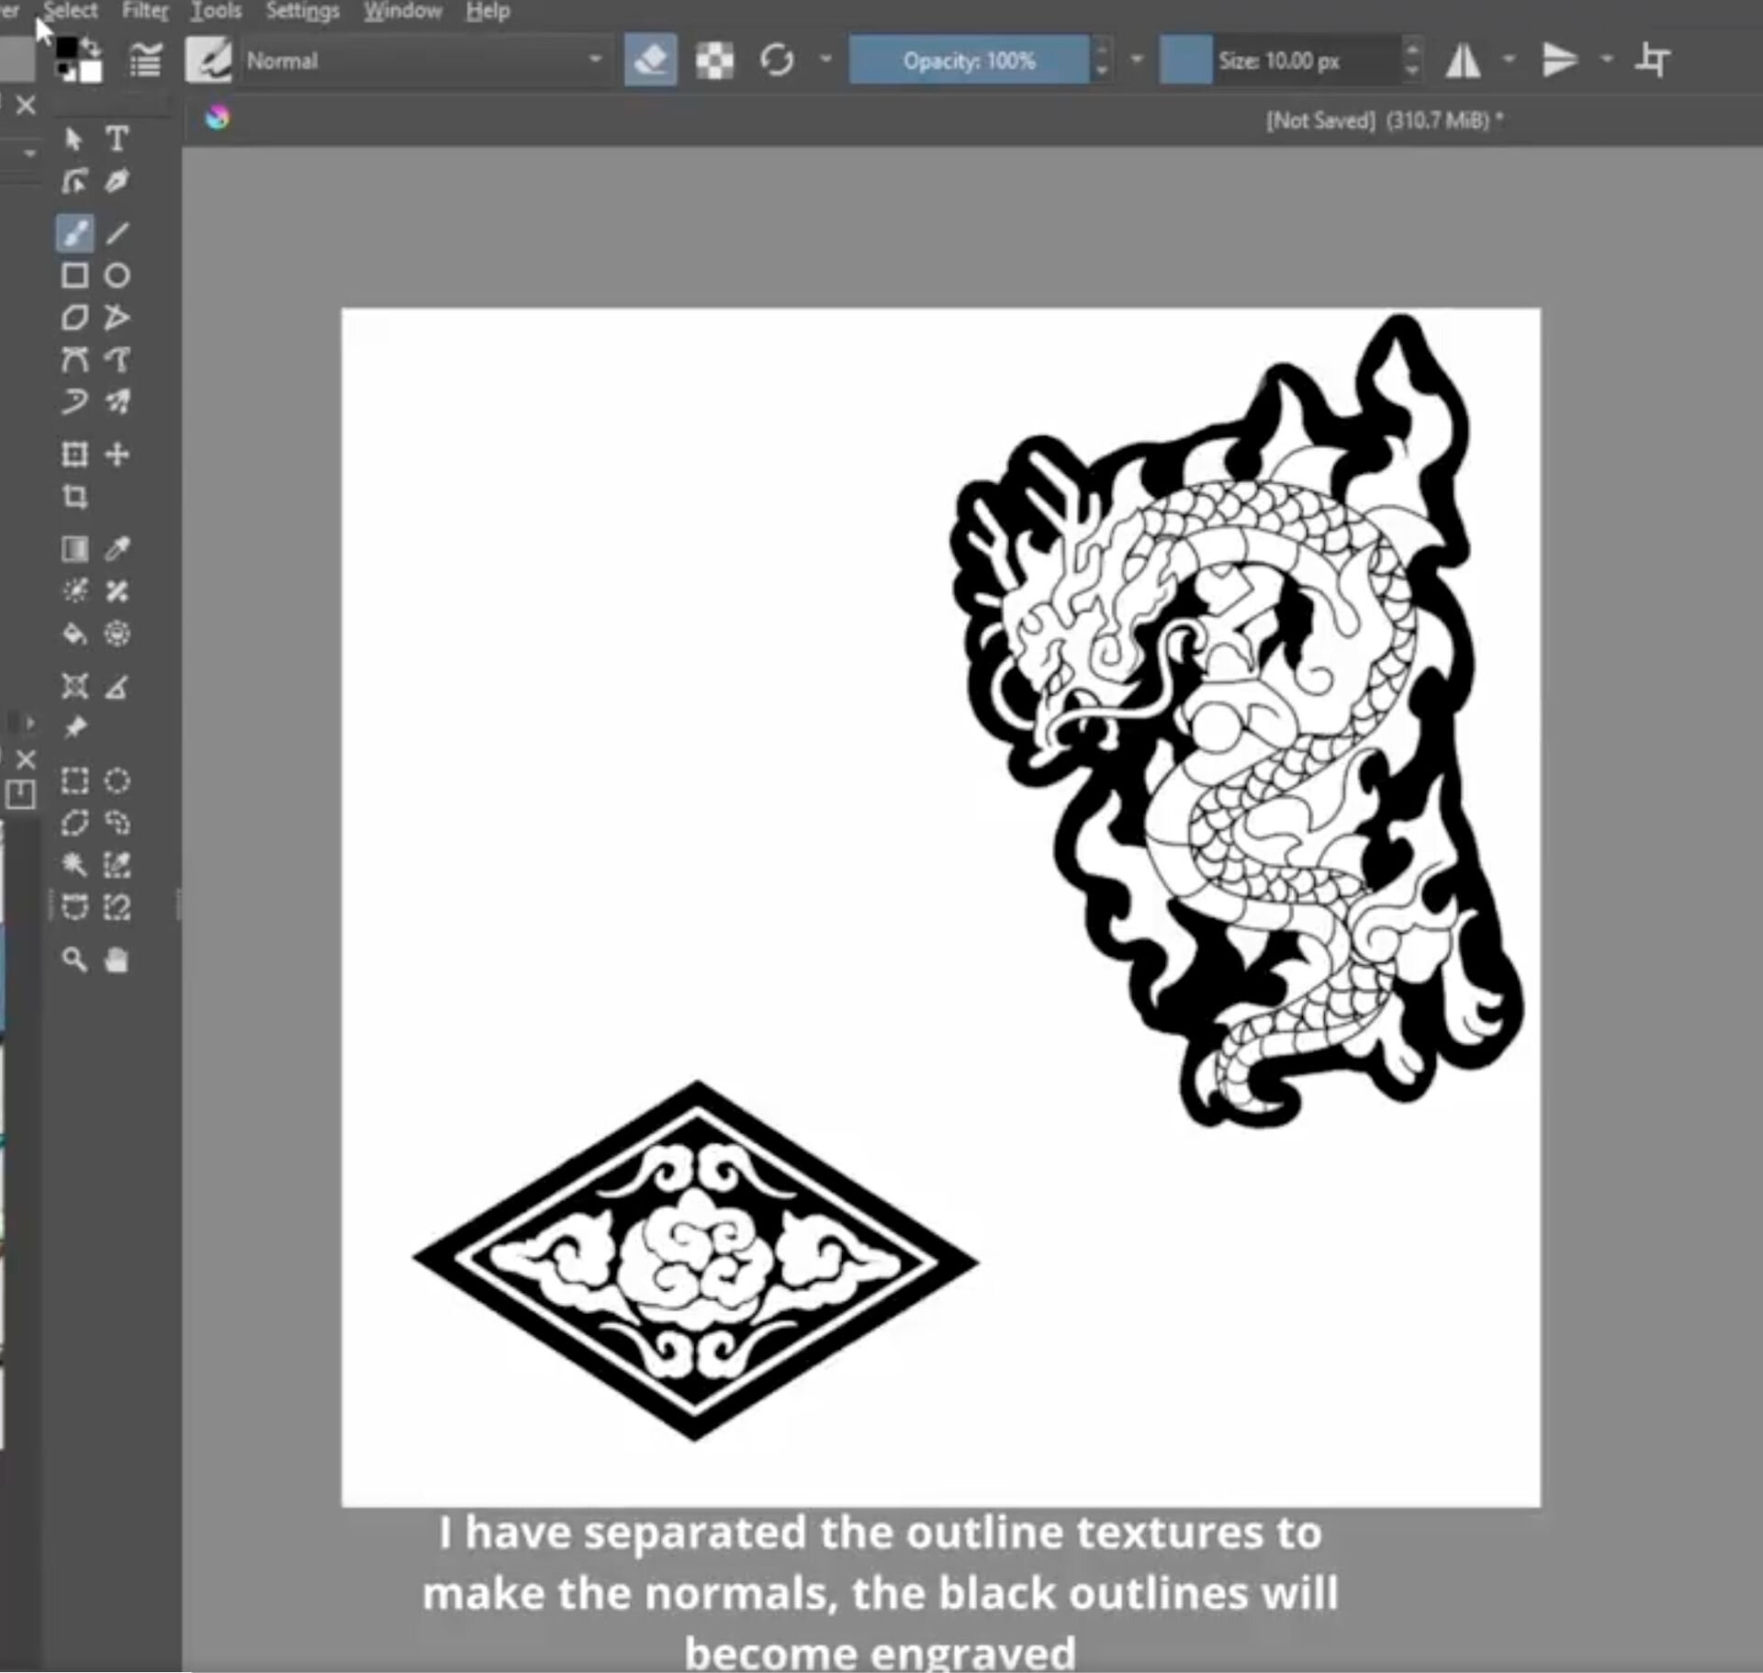Select the Contiguous Selection magic wand tool
The width and height of the screenshot is (1763, 1673).
[x=74, y=865]
